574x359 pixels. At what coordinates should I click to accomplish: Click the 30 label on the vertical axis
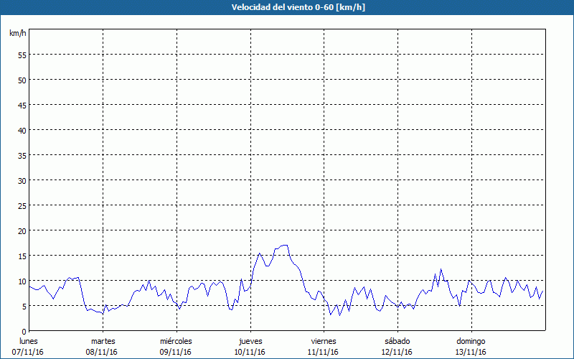(22, 180)
